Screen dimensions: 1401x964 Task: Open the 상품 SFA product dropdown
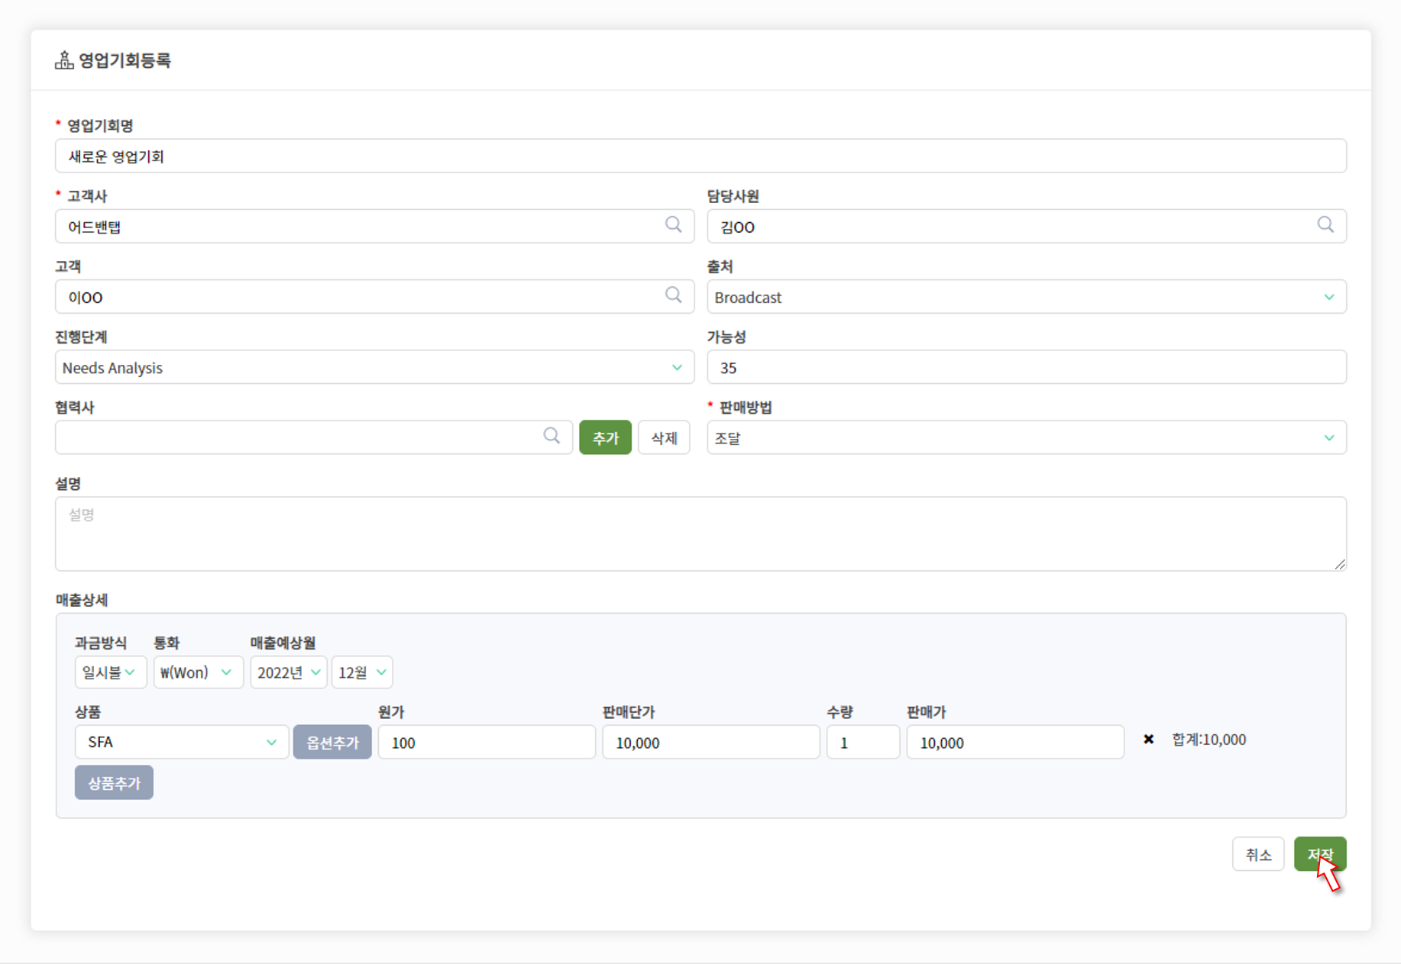(x=182, y=743)
